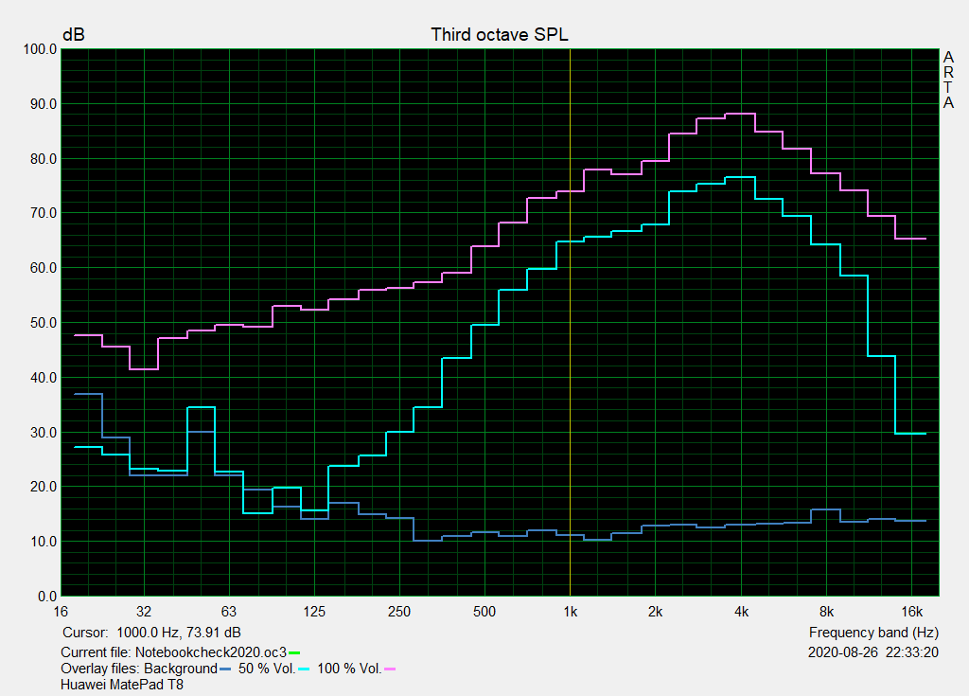Click the '8k' frequency axis label

(826, 612)
